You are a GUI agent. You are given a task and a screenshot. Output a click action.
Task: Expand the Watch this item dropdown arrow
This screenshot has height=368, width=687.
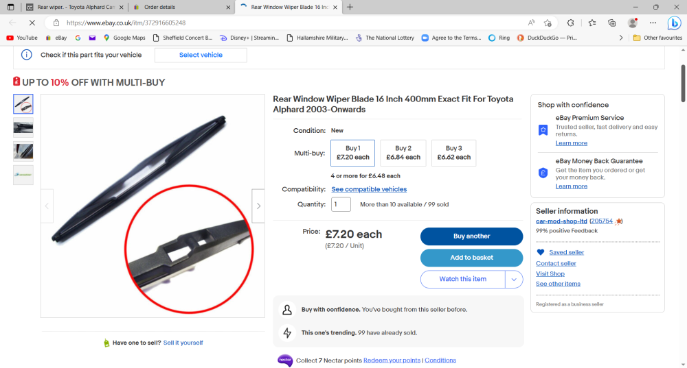point(514,280)
